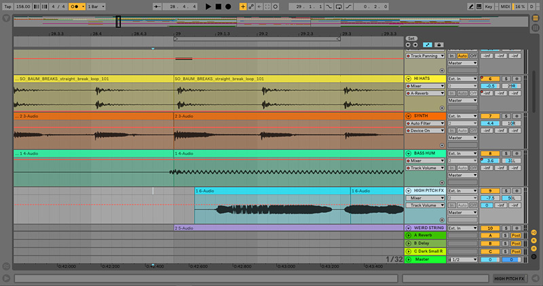Click the Stop button in transport

[218, 6]
